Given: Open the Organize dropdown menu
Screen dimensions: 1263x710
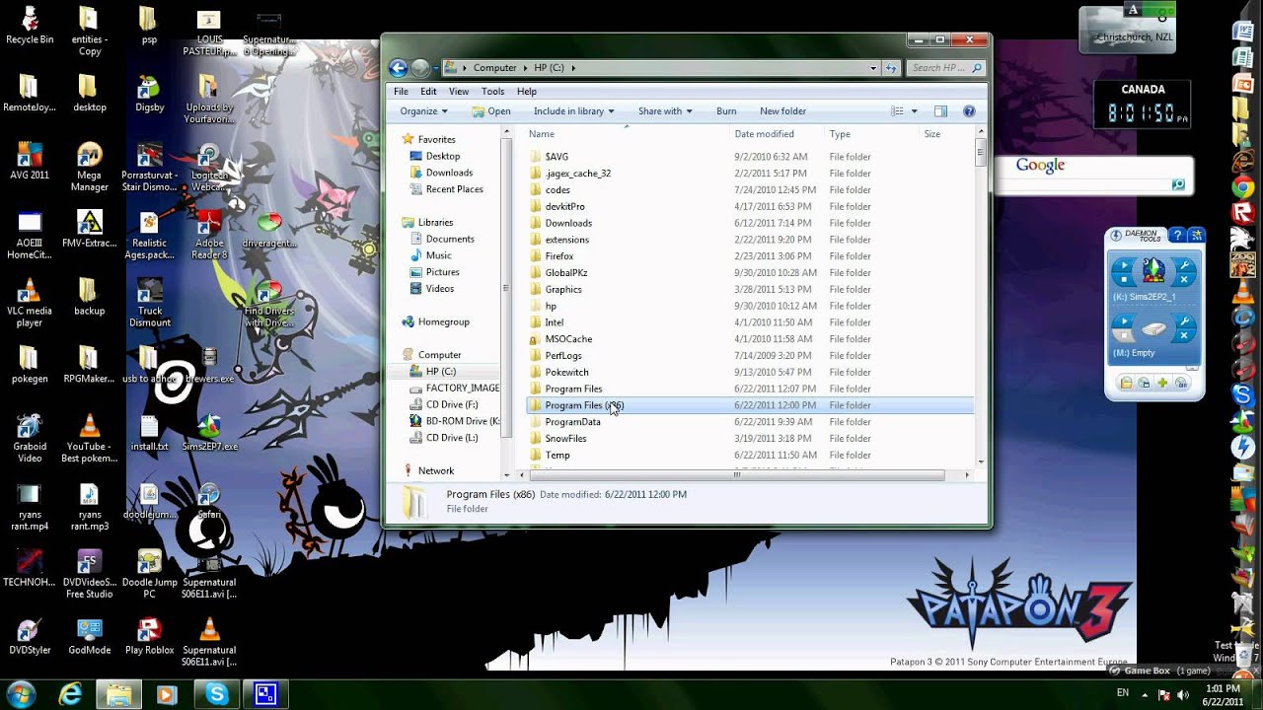Looking at the screenshot, I should click(x=423, y=111).
